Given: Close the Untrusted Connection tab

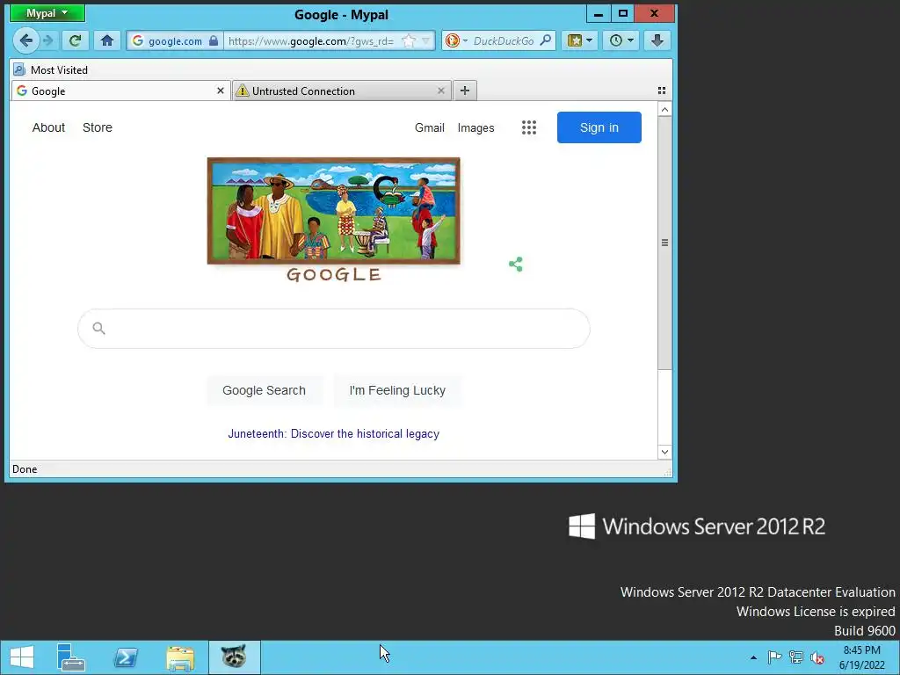Looking at the screenshot, I should [441, 91].
